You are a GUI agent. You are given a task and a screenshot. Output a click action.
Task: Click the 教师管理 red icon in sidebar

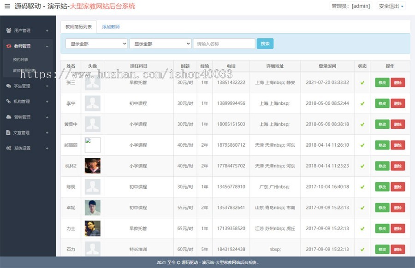tap(9, 46)
